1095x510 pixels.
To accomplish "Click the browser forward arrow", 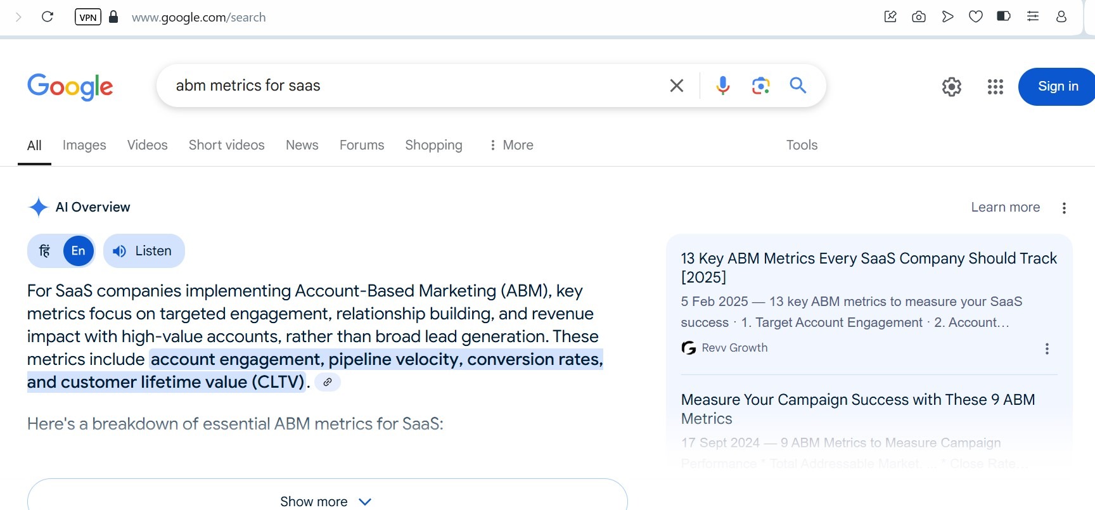I will [x=18, y=17].
